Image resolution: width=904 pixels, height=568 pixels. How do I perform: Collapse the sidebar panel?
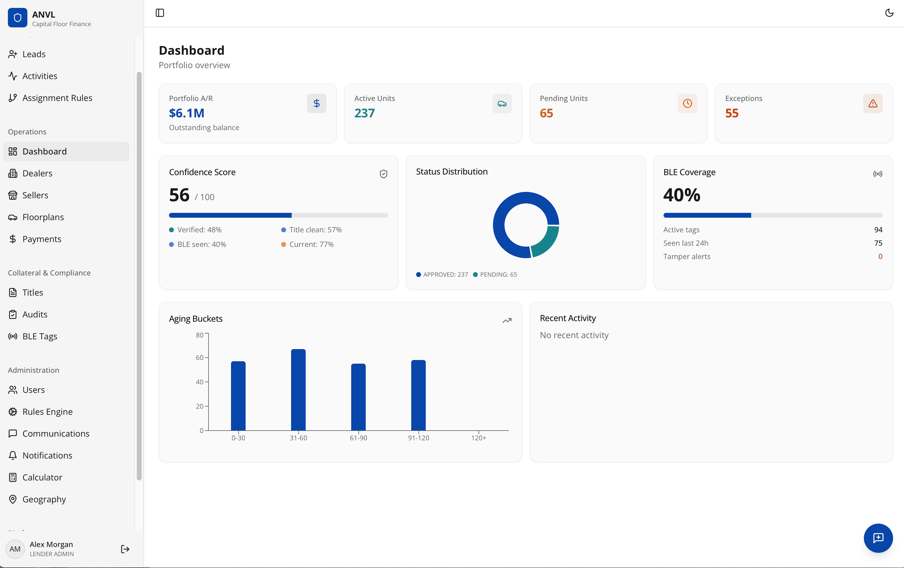(160, 12)
